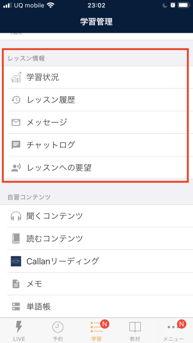Open the LIVE tab
This screenshot has height=343, width=193.
pyautogui.click(x=19, y=331)
